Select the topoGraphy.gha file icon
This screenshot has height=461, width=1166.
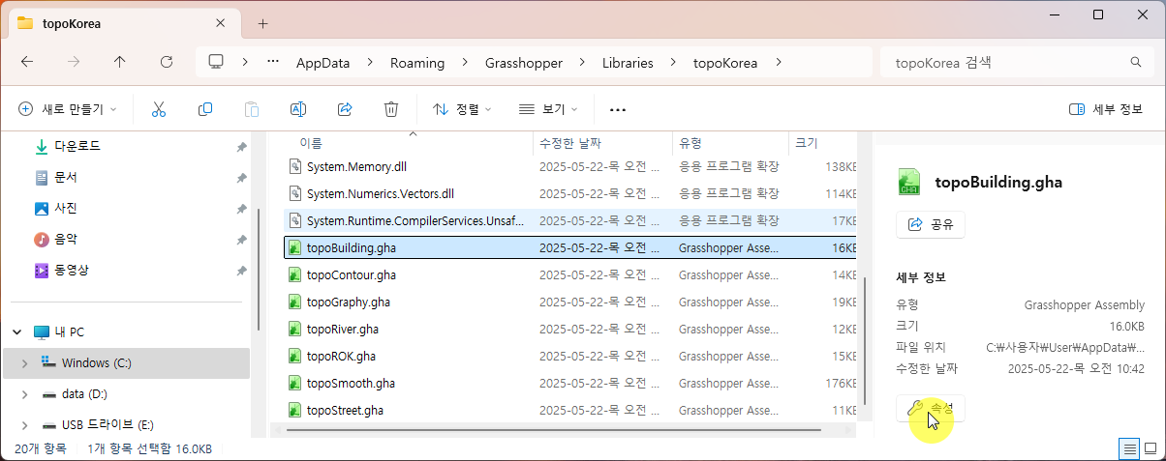296,303
